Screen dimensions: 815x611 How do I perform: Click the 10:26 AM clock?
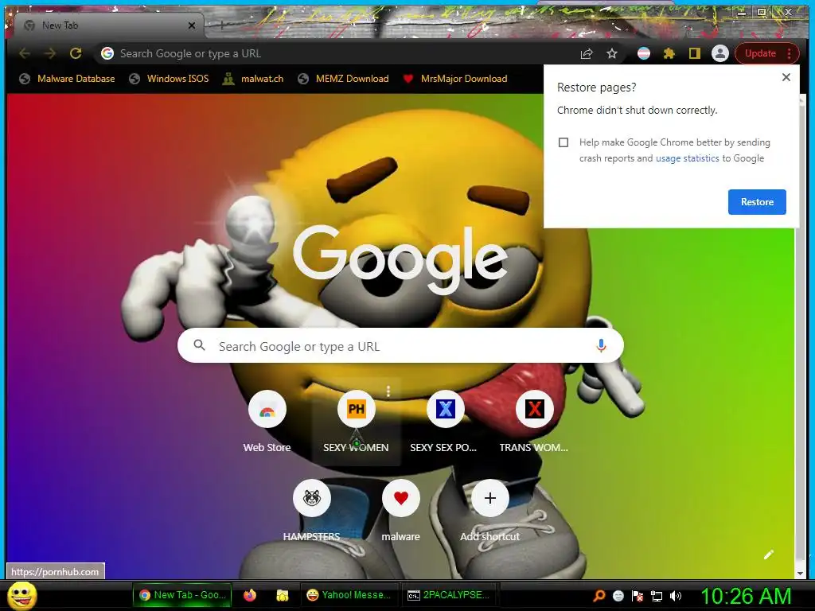[x=745, y=596]
